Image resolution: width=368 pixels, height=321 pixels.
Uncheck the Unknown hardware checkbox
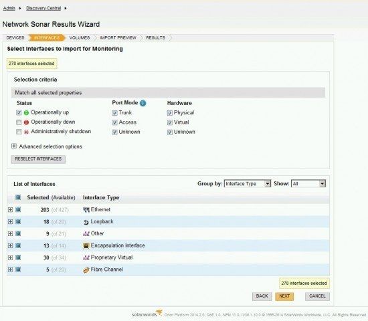coord(170,132)
